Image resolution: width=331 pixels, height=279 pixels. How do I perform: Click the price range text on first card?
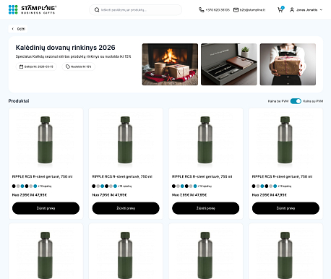[30, 195]
